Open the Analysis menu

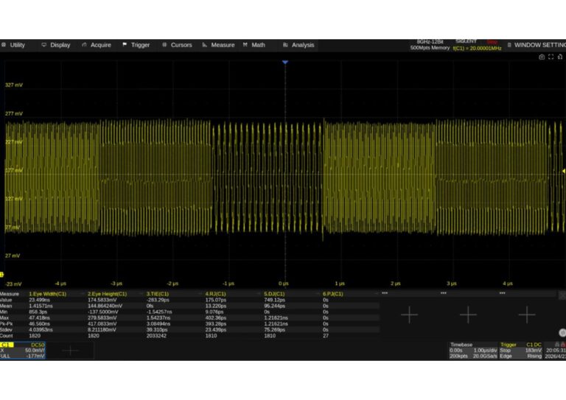pos(298,45)
